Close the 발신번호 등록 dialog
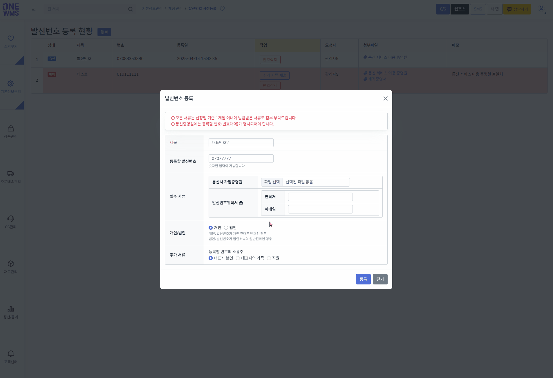The height and width of the screenshot is (378, 553). point(385,98)
